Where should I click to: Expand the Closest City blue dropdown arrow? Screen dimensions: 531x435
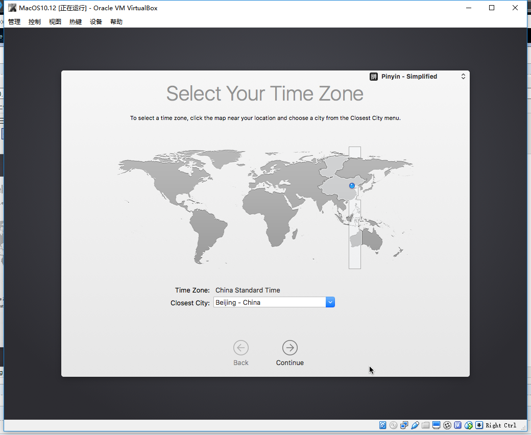click(330, 302)
